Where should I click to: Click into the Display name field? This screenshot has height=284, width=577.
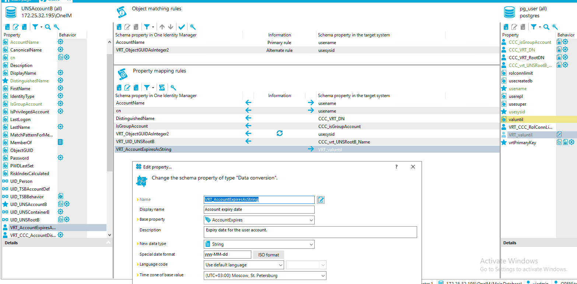tap(259, 210)
